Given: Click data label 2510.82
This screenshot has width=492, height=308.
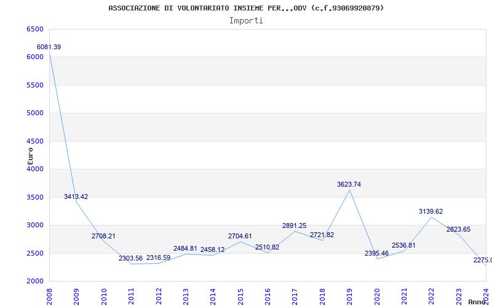Looking at the screenshot, I should (268, 247).
